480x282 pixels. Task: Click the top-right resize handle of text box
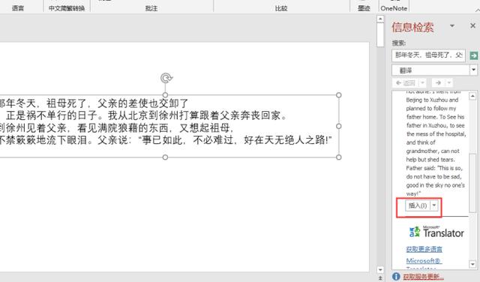coord(338,95)
